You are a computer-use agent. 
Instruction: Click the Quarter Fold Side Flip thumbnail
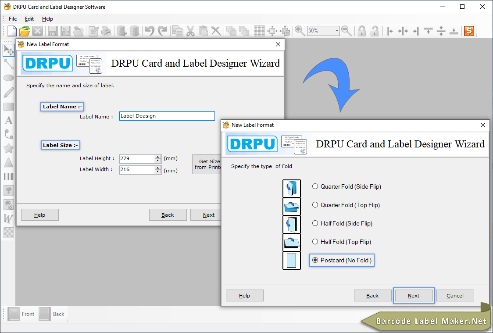292,188
